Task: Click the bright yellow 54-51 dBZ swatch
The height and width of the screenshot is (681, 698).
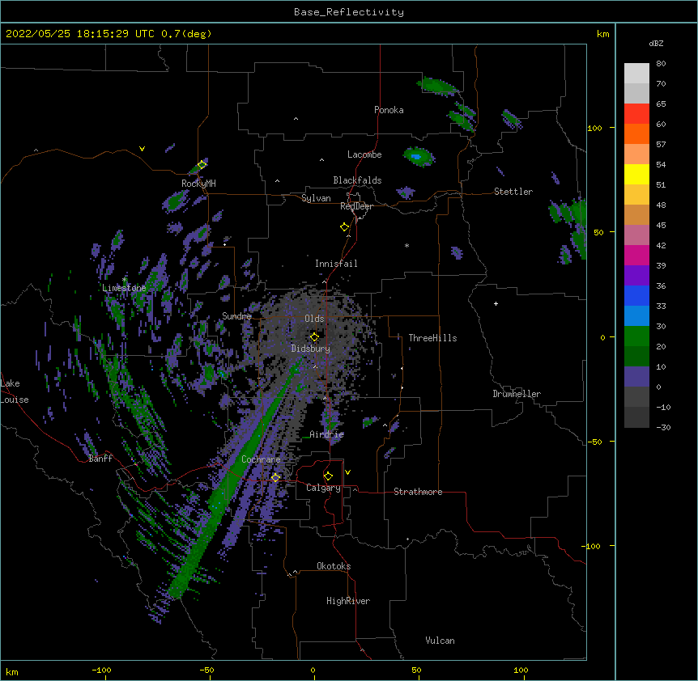Action: click(x=636, y=174)
